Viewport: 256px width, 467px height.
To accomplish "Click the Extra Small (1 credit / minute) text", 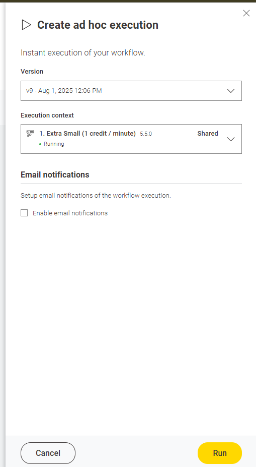I will pos(88,134).
